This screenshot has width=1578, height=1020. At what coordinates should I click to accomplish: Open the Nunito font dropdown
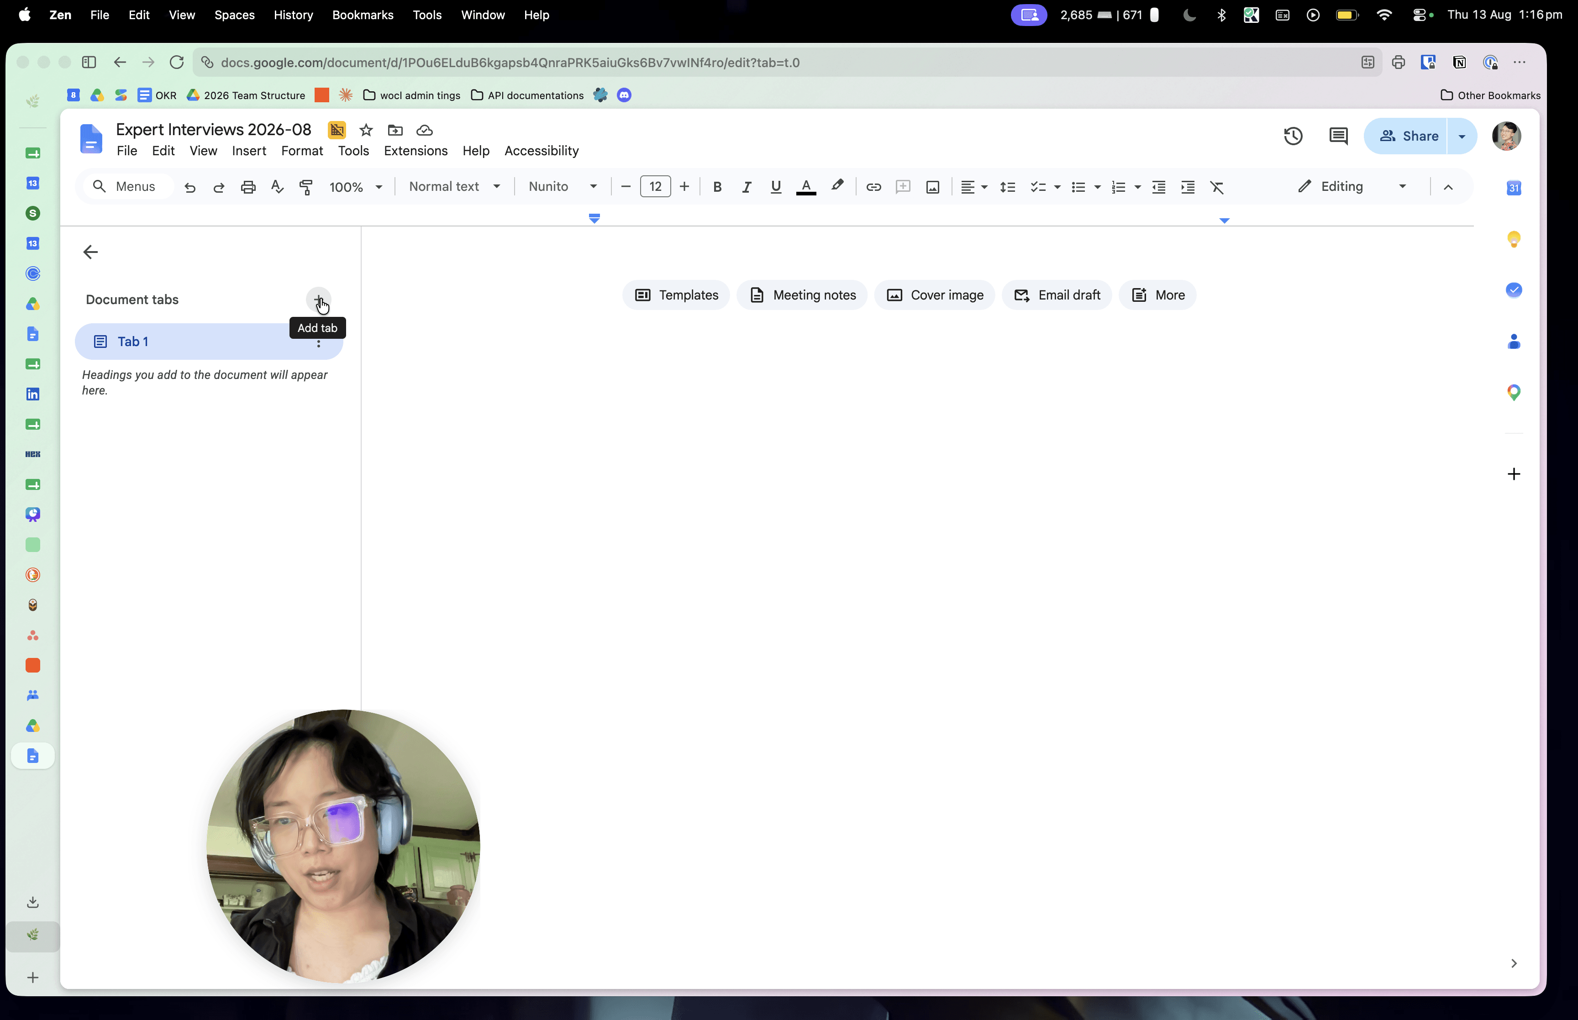(x=563, y=187)
